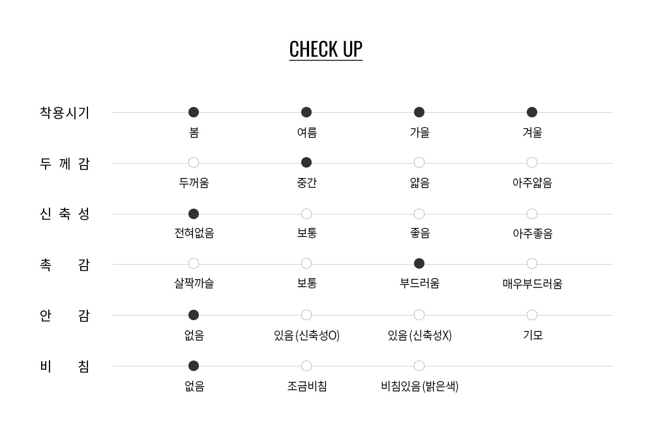Select the 봄 dot in 착용시기 row
Screen dimensions: 652x431
click(194, 112)
